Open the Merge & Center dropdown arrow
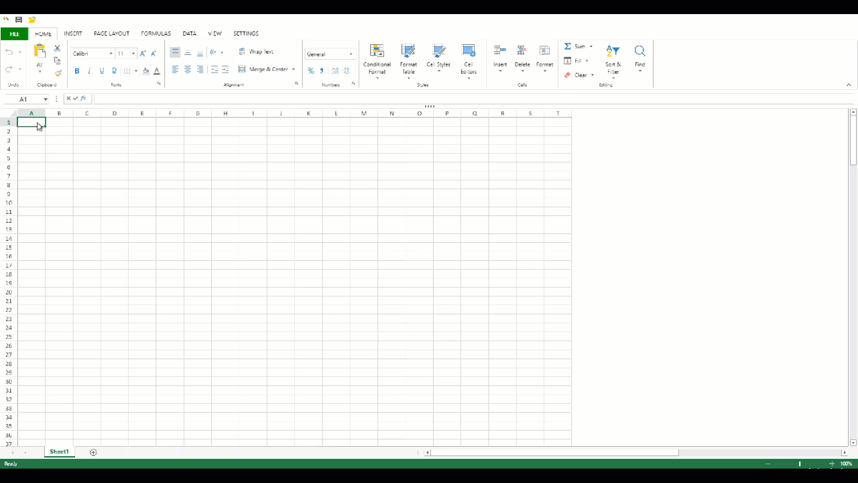This screenshot has height=483, width=858. (294, 69)
